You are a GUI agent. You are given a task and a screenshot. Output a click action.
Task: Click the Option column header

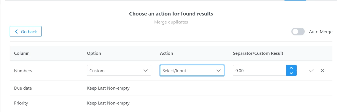(94, 53)
